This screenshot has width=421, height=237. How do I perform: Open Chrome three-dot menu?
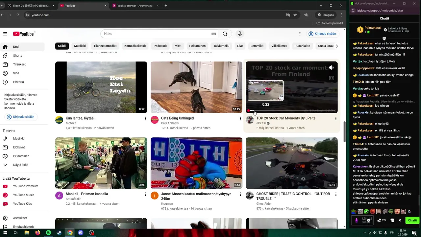tap(341, 15)
